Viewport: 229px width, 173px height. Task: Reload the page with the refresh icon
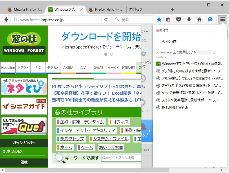106,19
